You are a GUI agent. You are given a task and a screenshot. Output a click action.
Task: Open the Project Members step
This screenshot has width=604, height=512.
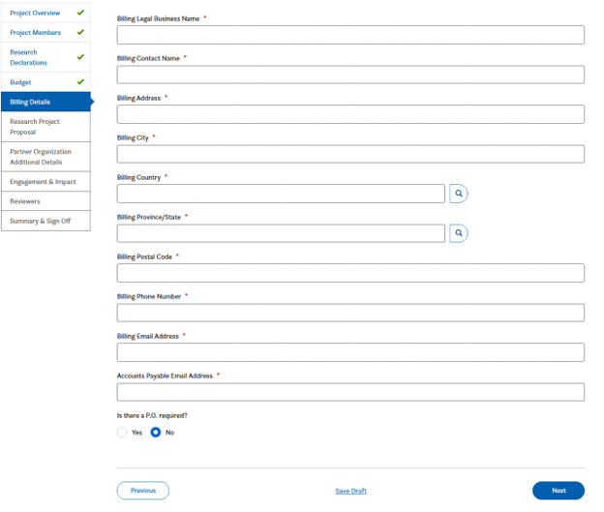(45, 32)
